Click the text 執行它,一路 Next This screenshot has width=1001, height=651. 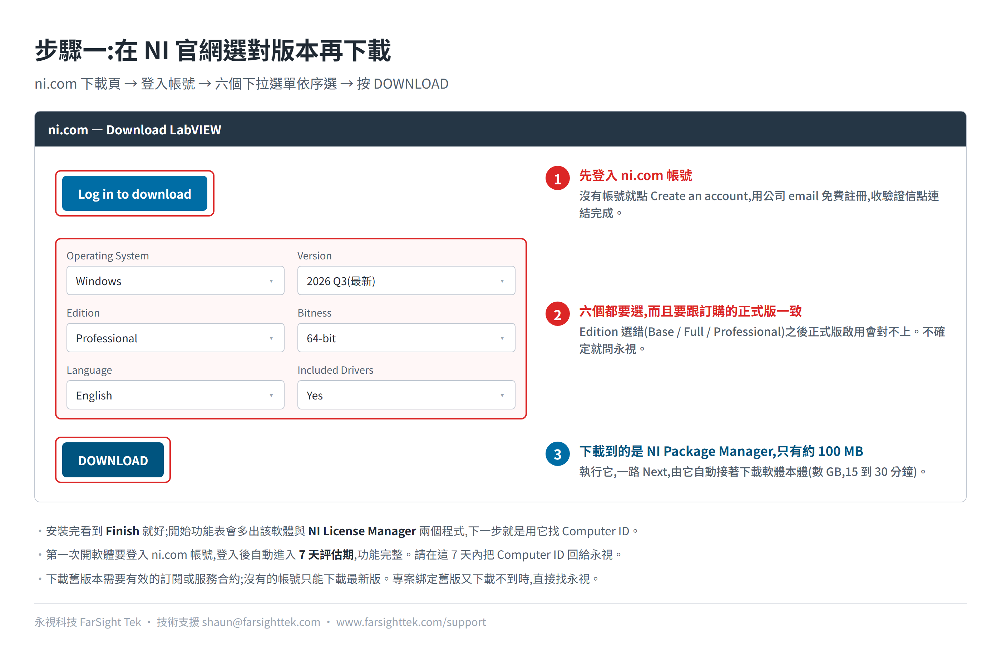[x=753, y=472]
